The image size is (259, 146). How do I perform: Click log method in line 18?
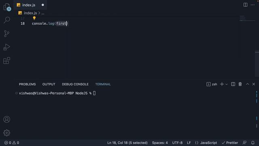click(x=51, y=24)
